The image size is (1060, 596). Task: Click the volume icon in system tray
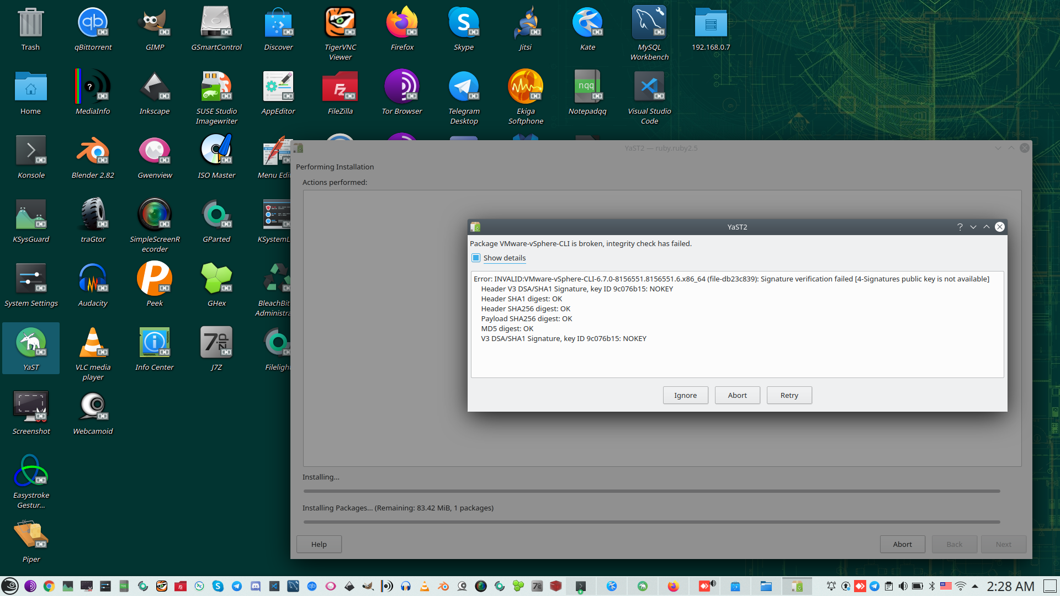pos(903,586)
